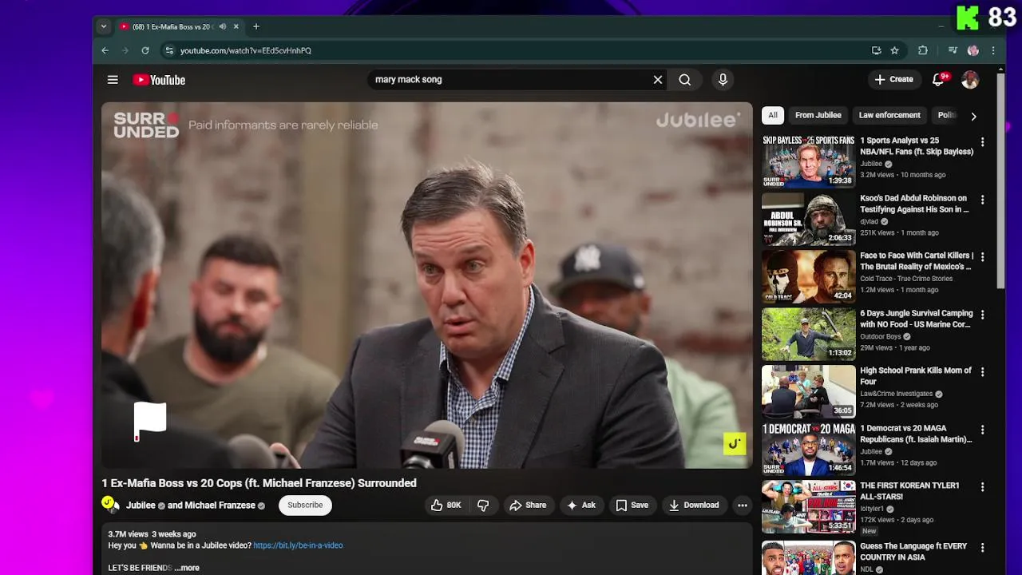Open Chrome media controls icon
The width and height of the screenshot is (1022, 575).
coord(953,50)
